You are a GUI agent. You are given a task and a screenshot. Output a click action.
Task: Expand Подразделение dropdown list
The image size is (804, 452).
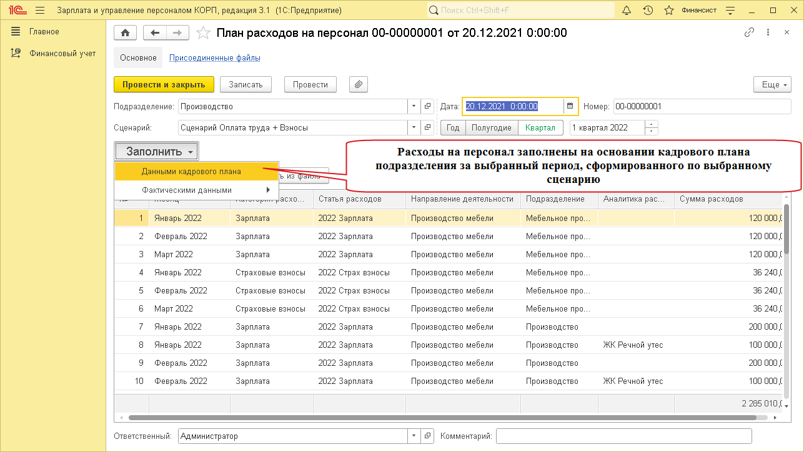(x=414, y=106)
